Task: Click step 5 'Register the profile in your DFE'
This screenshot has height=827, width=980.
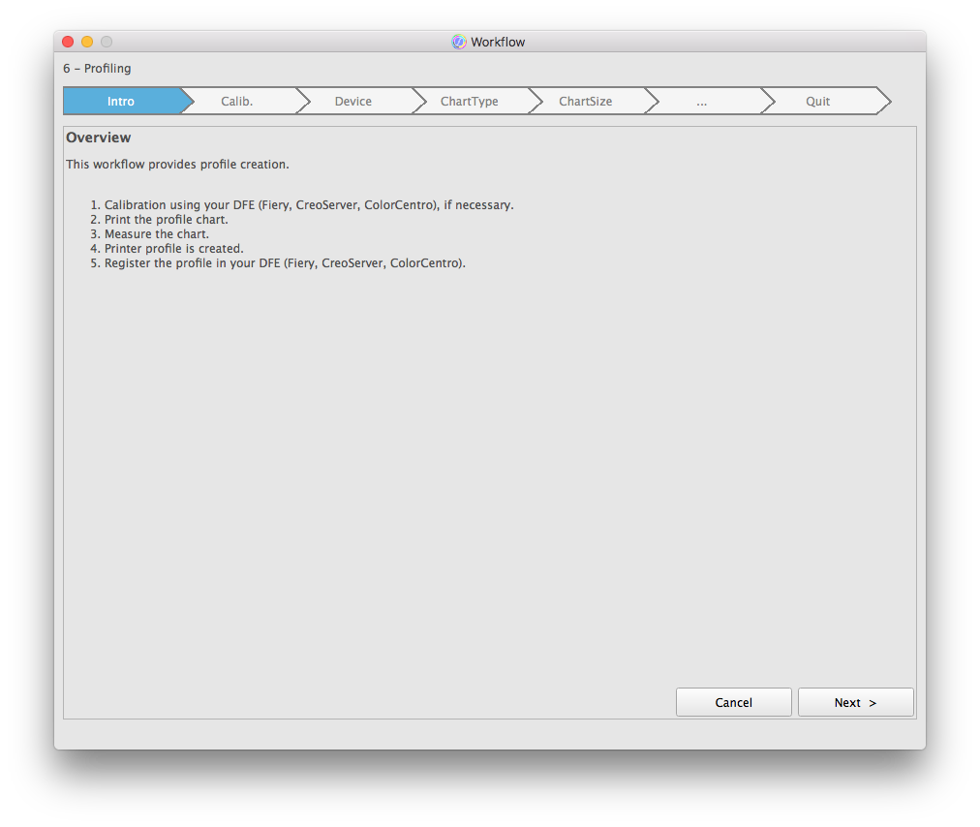Action: (285, 263)
